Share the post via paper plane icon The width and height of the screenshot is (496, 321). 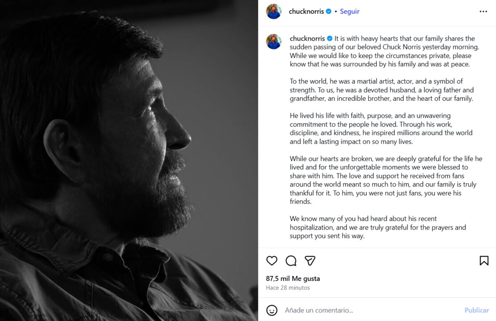pyautogui.click(x=310, y=261)
